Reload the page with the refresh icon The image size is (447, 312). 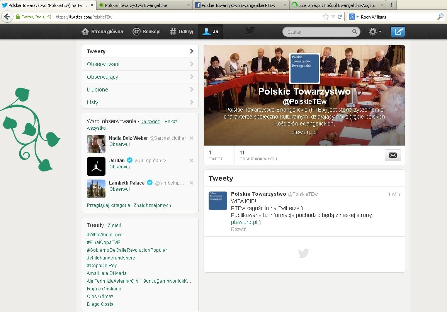340,17
